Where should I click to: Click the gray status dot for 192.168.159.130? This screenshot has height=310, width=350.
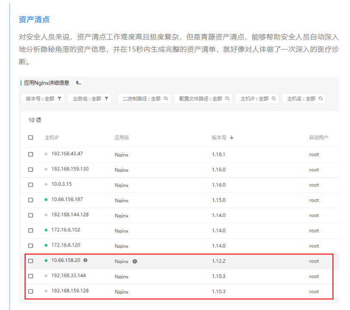pyautogui.click(x=46, y=169)
